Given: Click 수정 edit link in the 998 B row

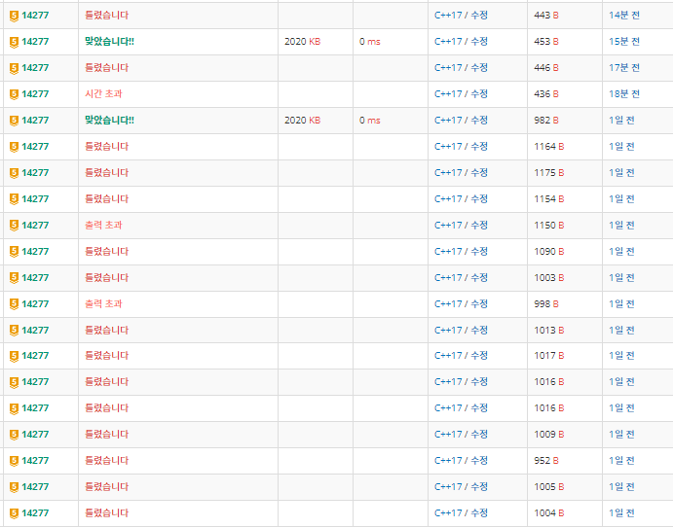Looking at the screenshot, I should (x=479, y=303).
